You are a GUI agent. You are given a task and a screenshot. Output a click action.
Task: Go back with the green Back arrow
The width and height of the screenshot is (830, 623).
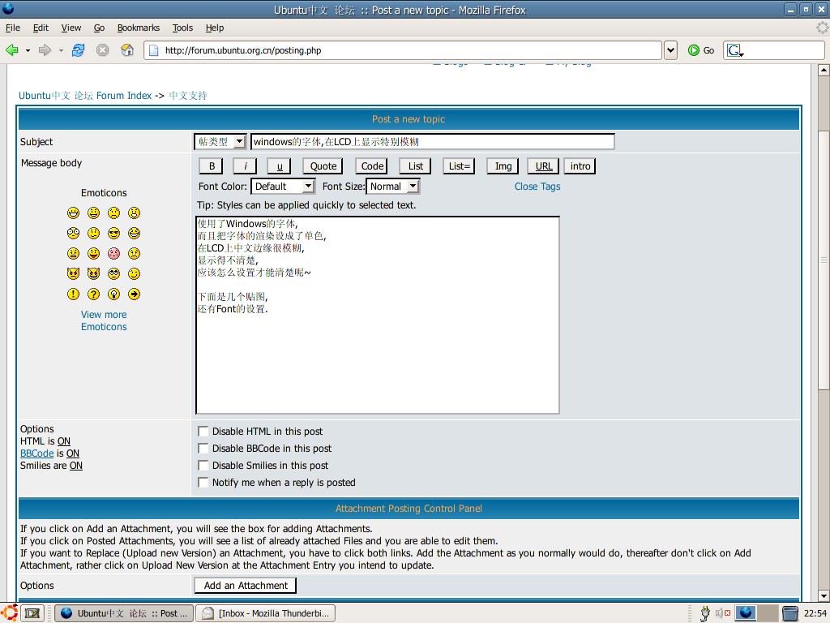(x=11, y=50)
